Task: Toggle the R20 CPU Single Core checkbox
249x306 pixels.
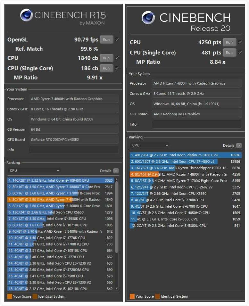Action: pyautogui.click(x=240, y=52)
